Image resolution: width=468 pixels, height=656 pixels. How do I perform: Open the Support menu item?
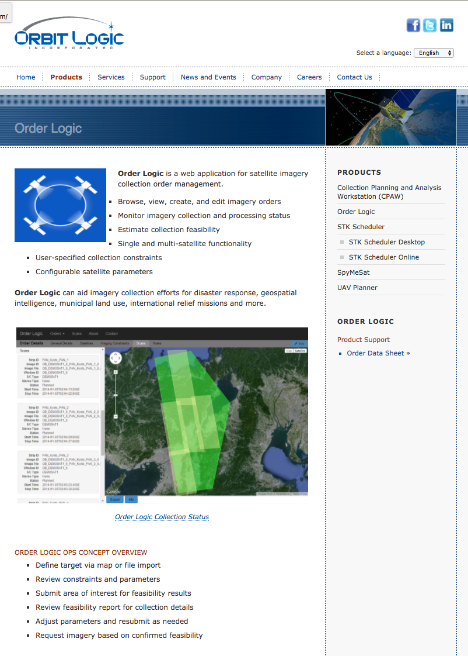click(152, 77)
